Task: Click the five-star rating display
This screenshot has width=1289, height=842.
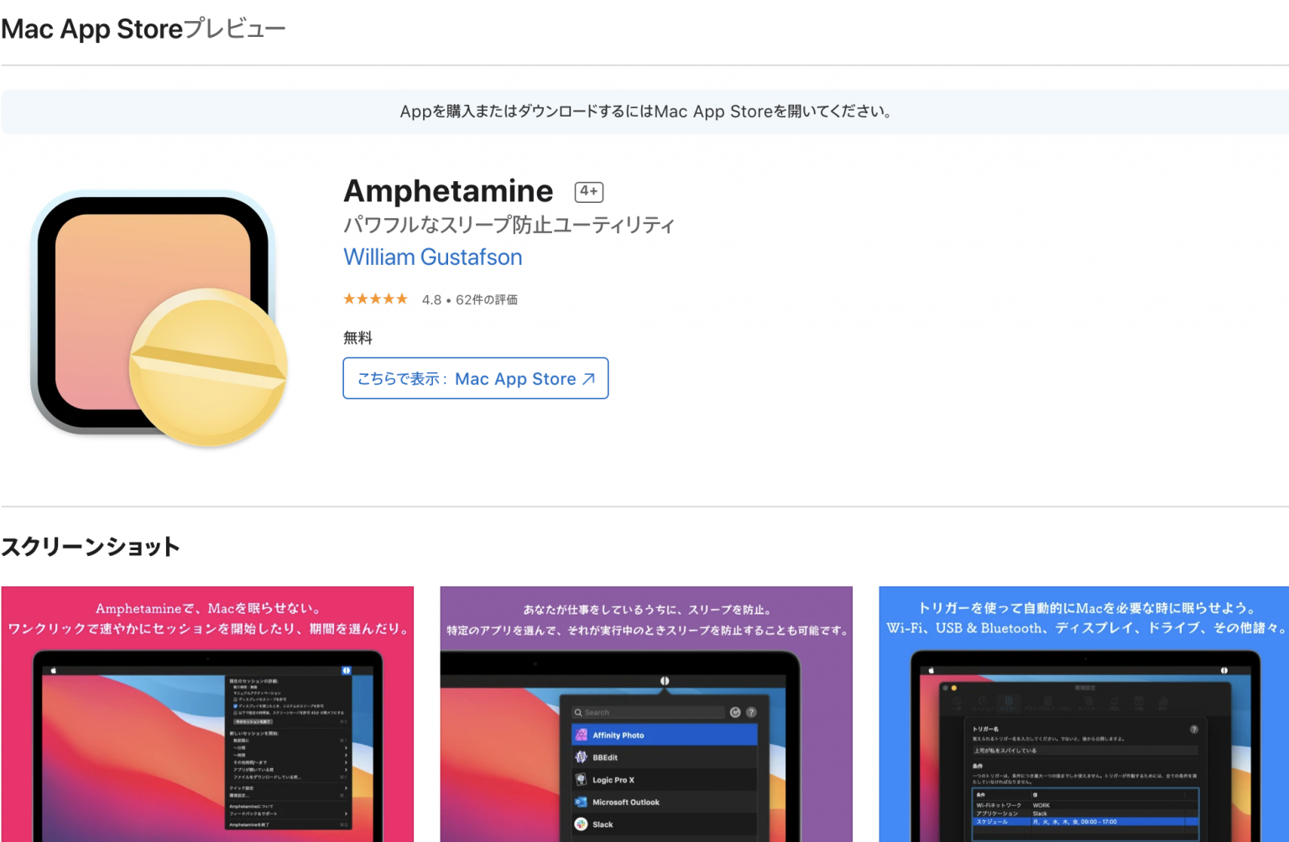Action: (x=375, y=299)
